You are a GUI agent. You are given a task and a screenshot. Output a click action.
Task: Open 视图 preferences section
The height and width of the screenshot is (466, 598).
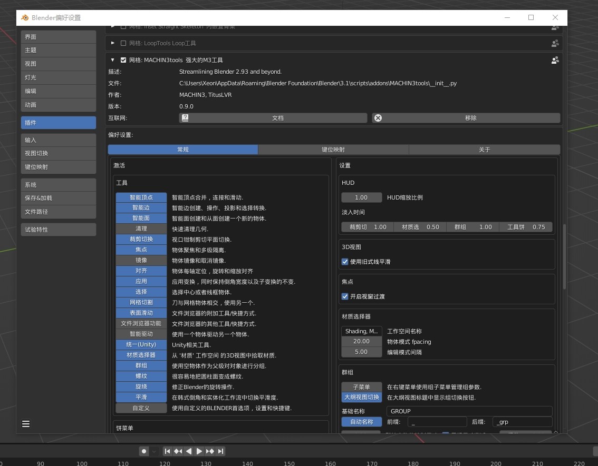point(59,64)
